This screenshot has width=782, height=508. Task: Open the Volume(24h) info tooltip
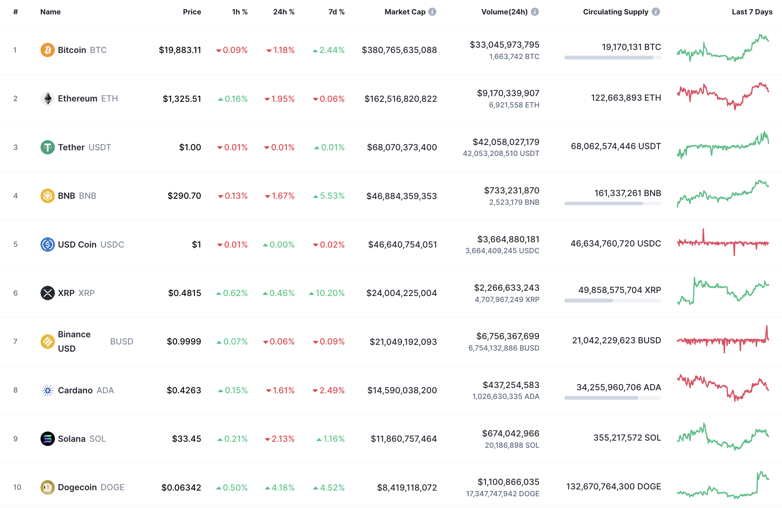click(x=534, y=11)
